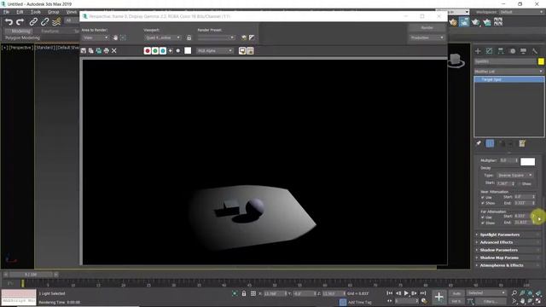Screen dimensions: 546x307
Task: Expand the Atmospheres & Effects rollout
Action: (x=508, y=265)
